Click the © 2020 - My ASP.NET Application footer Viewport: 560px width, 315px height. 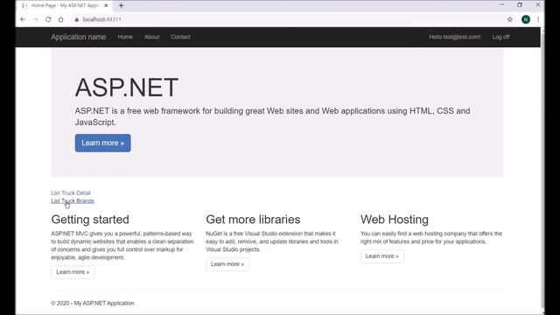93,304
